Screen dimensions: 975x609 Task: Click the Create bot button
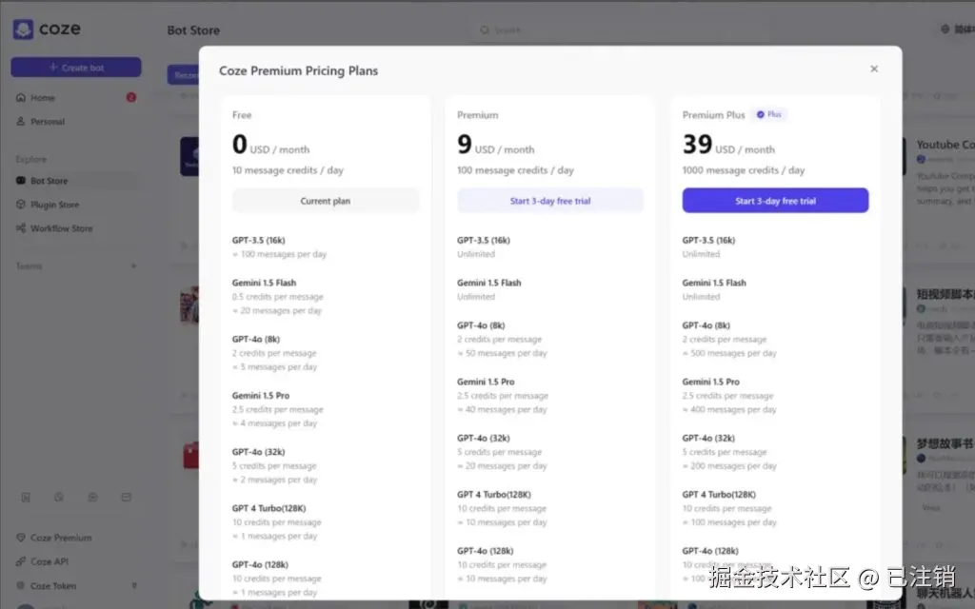pos(76,68)
